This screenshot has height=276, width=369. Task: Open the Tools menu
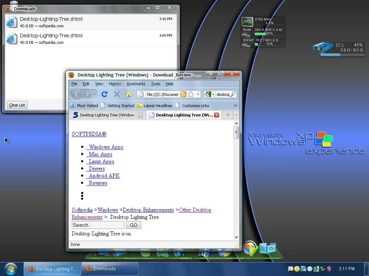pyautogui.click(x=156, y=84)
